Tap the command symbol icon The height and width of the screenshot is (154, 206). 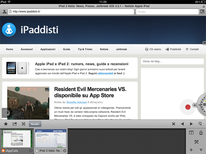(x=24, y=124)
